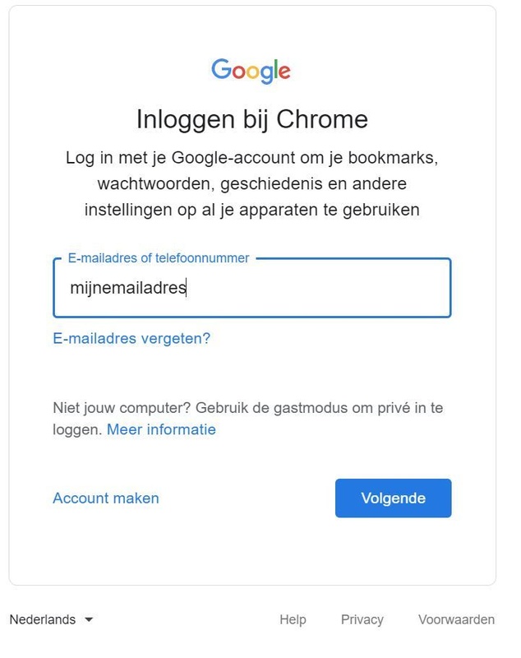The width and height of the screenshot is (521, 658).
Task: Click the 'Inloggen bij Chrome' heading
Action: (x=251, y=119)
